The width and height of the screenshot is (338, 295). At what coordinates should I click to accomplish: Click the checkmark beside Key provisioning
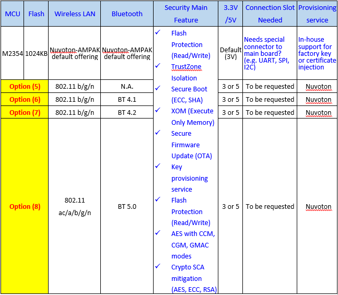click(158, 166)
